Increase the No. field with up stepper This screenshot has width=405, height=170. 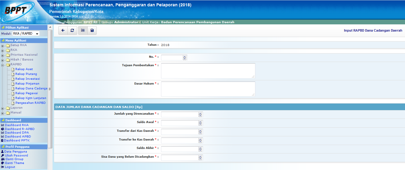coord(184,56)
